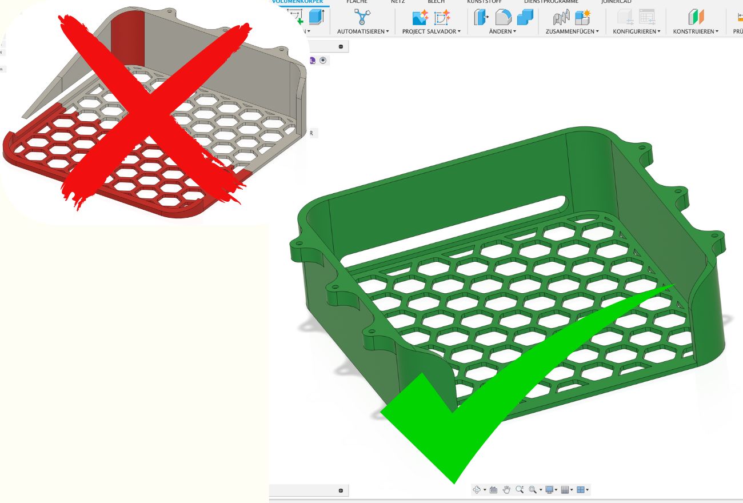Open the ÄNDERN dropdown menu
The width and height of the screenshot is (743, 503).
click(x=502, y=31)
